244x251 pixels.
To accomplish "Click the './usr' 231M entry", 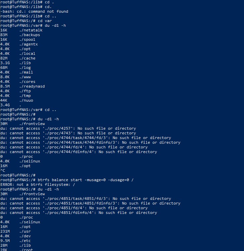I will coord(15,231).
